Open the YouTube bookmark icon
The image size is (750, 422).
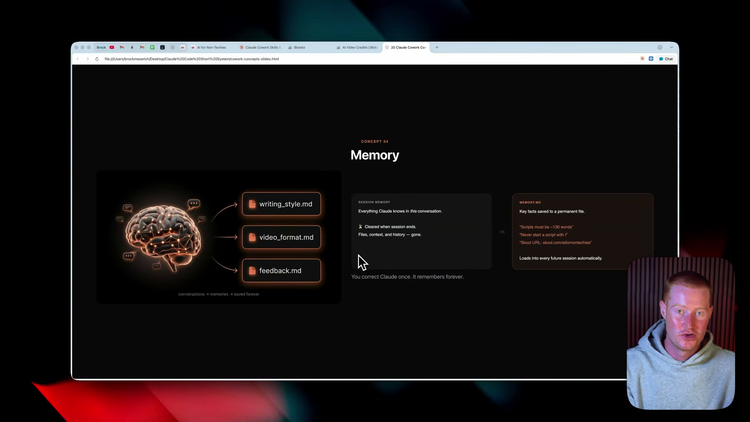coord(112,47)
